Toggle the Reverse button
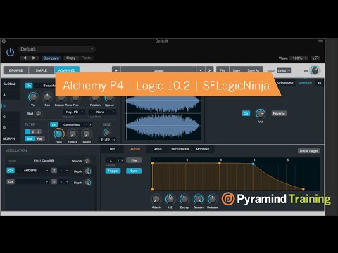Image resolution: width=338 pixels, height=253 pixels. [x=279, y=113]
